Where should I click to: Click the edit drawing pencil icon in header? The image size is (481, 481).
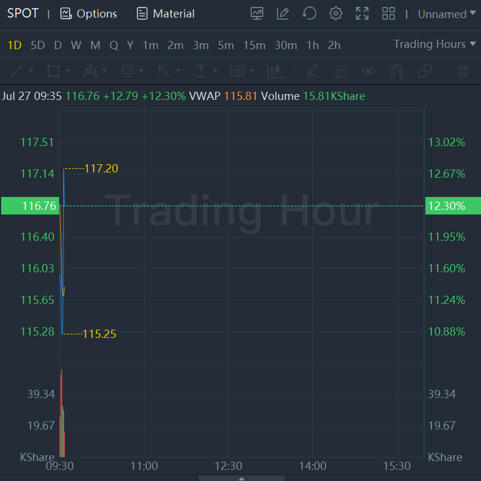tap(283, 13)
